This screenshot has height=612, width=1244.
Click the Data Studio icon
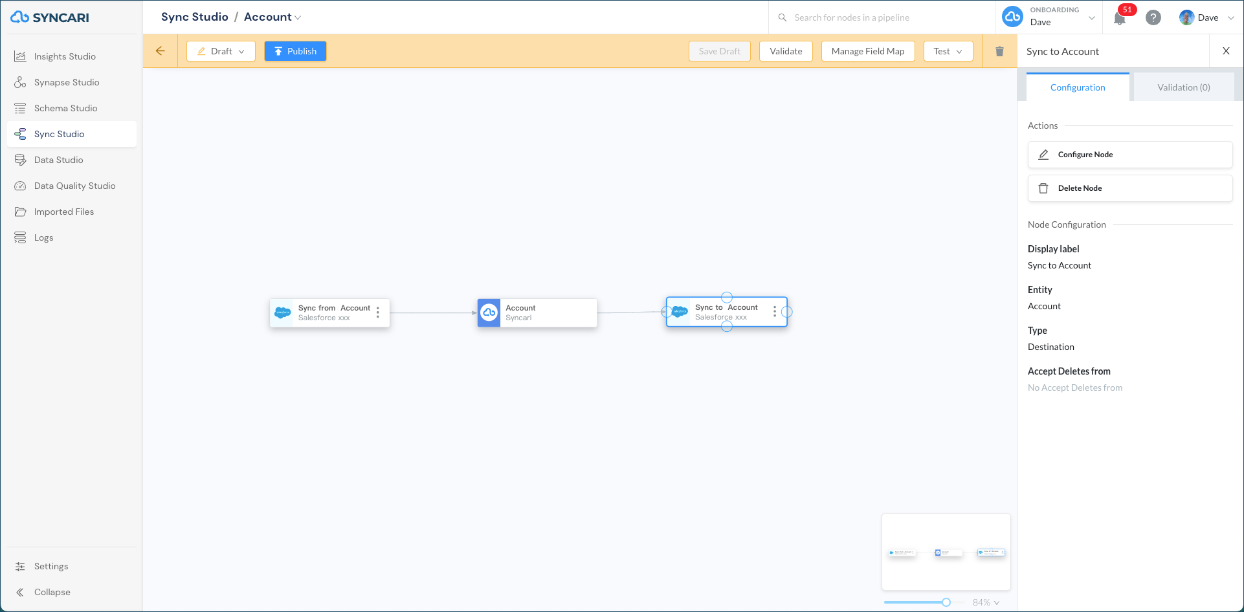coord(21,160)
